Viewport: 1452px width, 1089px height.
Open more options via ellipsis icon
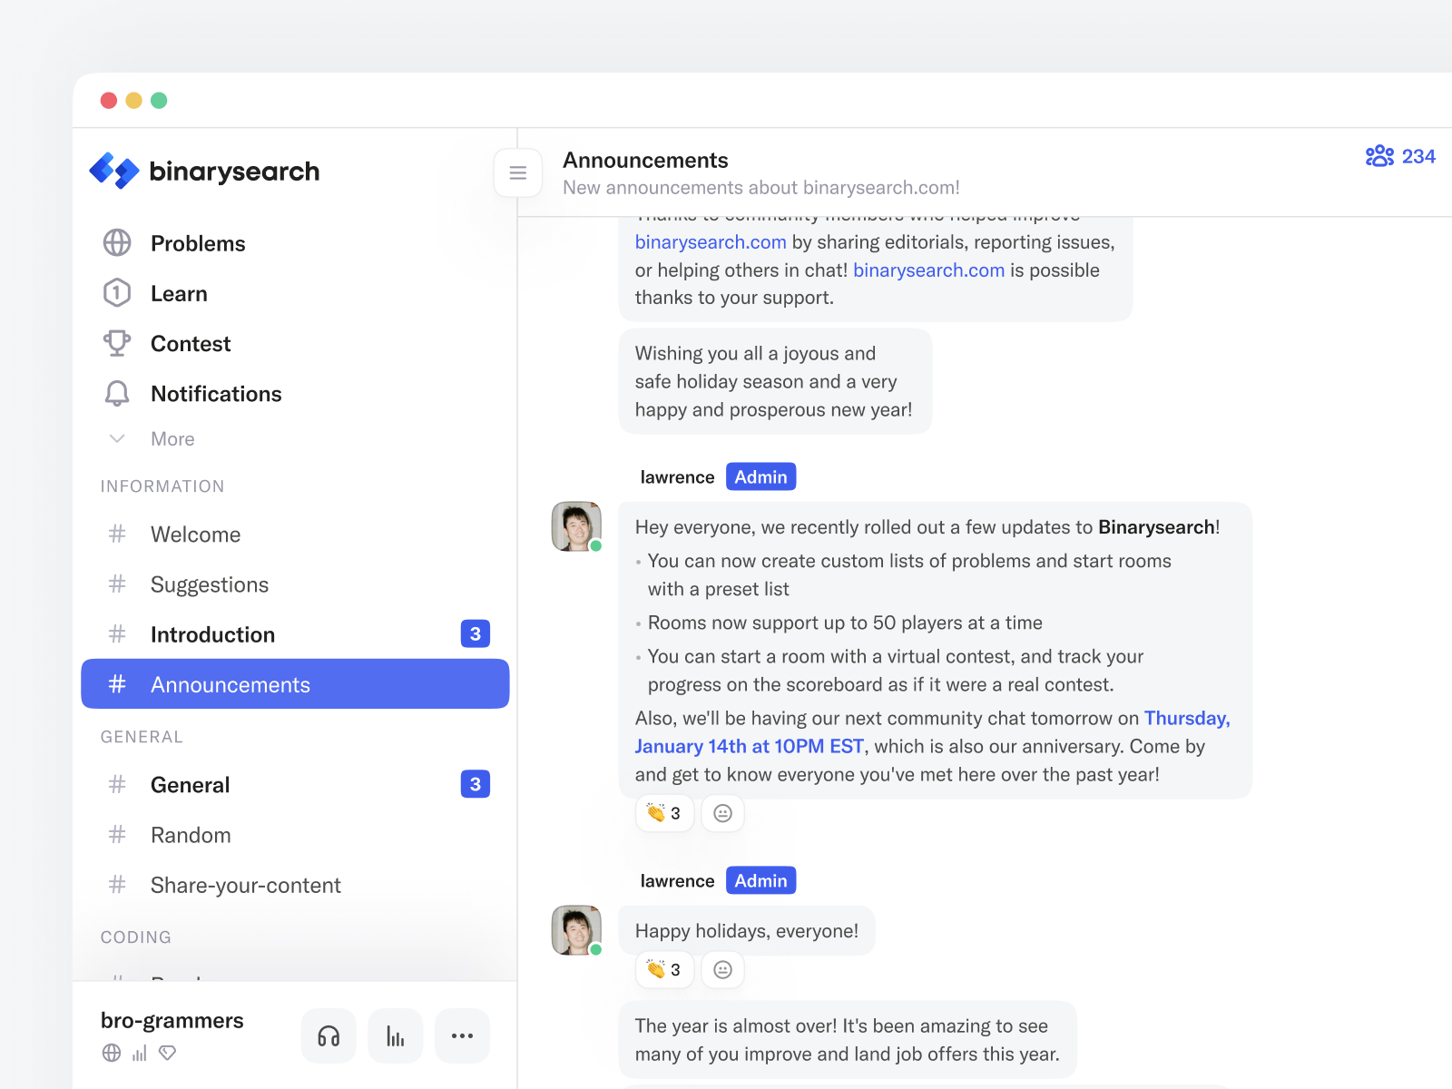tap(462, 1035)
